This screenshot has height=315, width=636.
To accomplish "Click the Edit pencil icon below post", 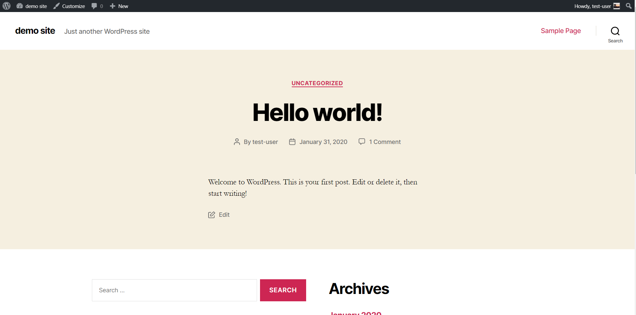I will [212, 215].
